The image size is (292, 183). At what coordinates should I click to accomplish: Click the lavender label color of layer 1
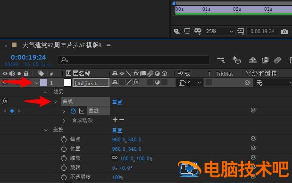[43, 83]
